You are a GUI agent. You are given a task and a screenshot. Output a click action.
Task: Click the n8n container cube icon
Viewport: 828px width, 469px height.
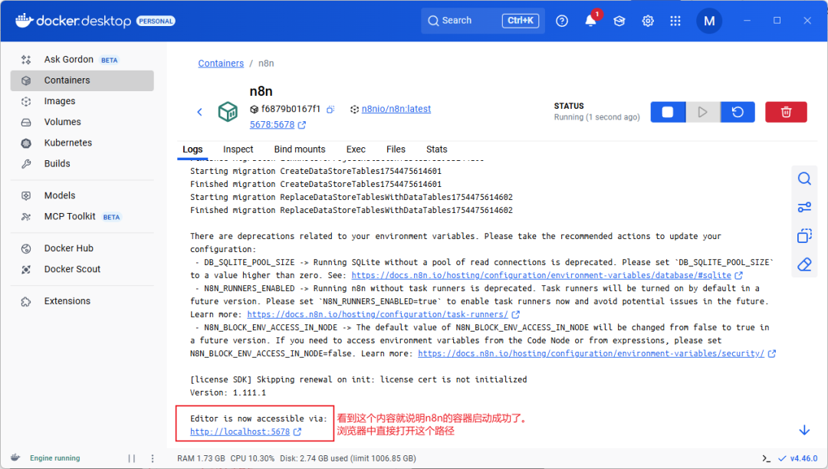click(x=228, y=112)
